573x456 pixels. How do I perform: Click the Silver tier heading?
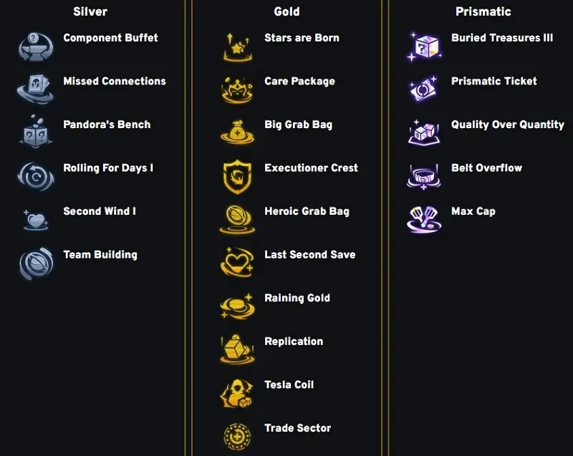pos(90,11)
